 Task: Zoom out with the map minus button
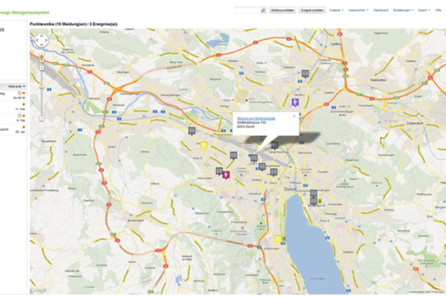[x=41, y=118]
